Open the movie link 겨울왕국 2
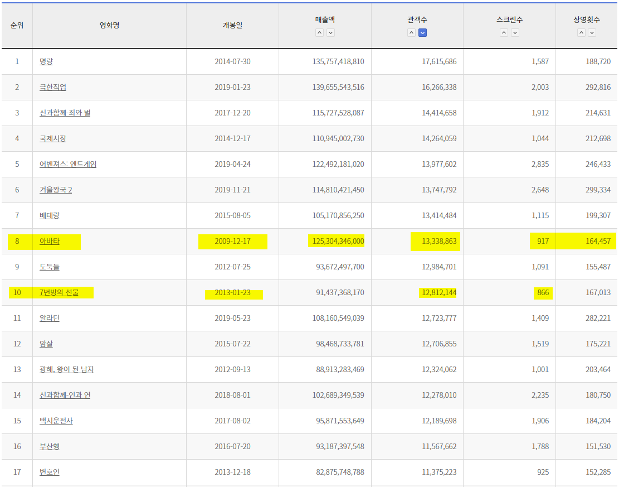This screenshot has width=619, height=487. click(56, 190)
